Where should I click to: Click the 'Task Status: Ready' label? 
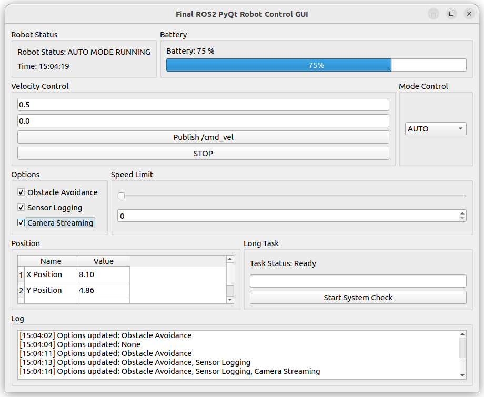tap(283, 263)
